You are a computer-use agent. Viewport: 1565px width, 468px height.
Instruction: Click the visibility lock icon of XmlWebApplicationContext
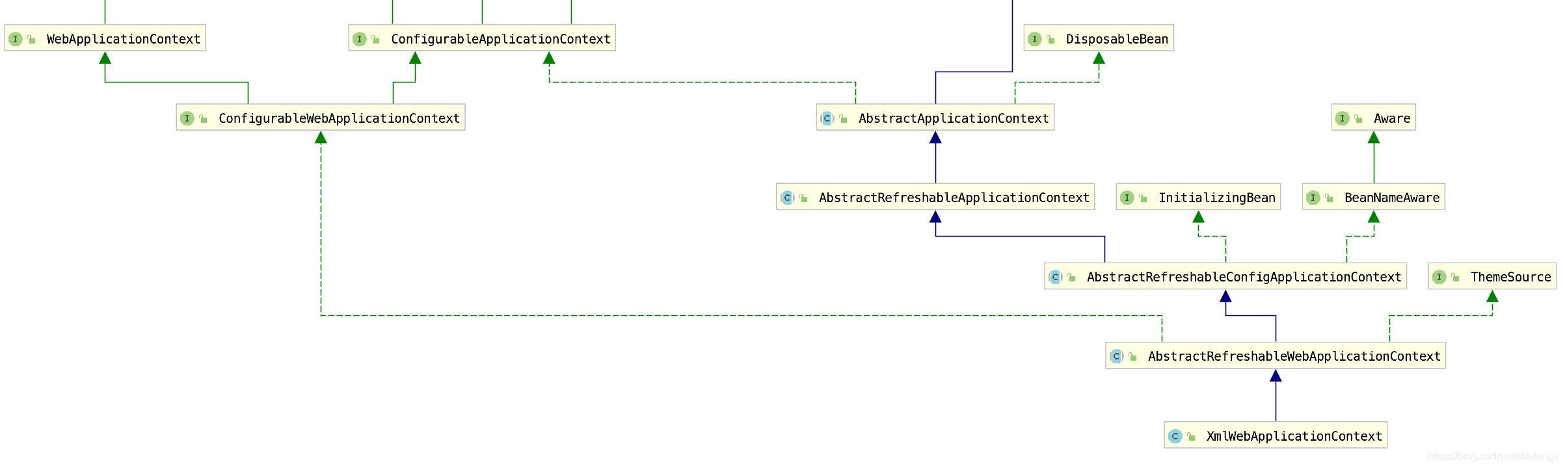pyautogui.click(x=1191, y=437)
